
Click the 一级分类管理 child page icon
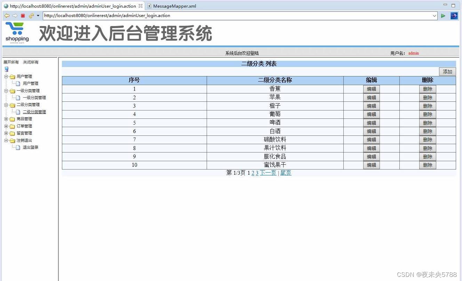[x=18, y=98]
